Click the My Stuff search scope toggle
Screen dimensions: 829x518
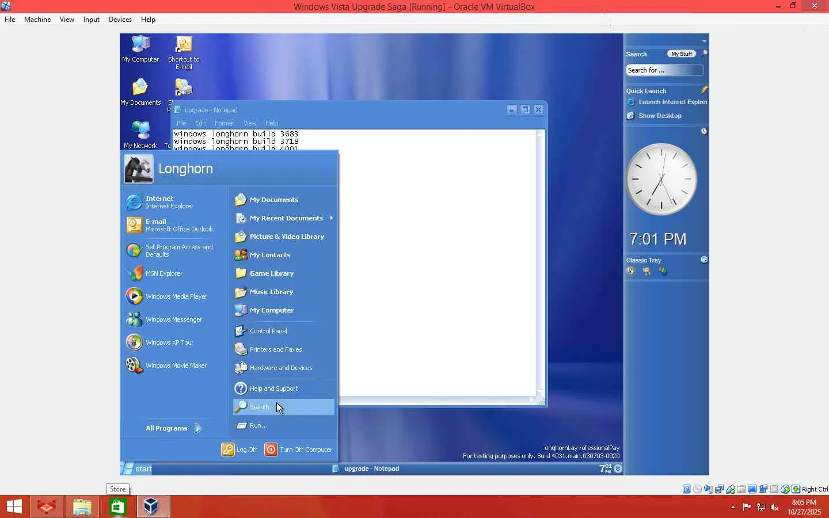pyautogui.click(x=682, y=54)
